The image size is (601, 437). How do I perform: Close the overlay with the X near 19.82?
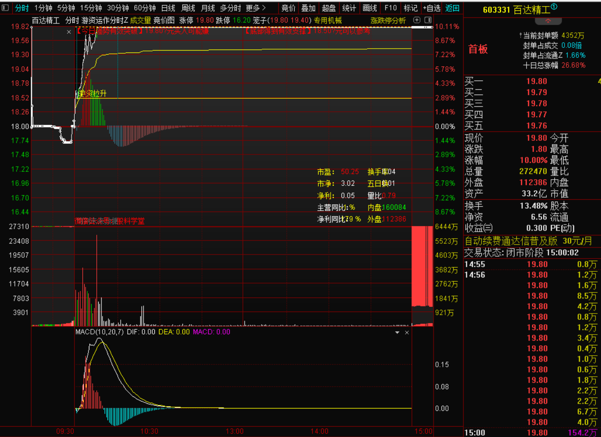(x=69, y=32)
